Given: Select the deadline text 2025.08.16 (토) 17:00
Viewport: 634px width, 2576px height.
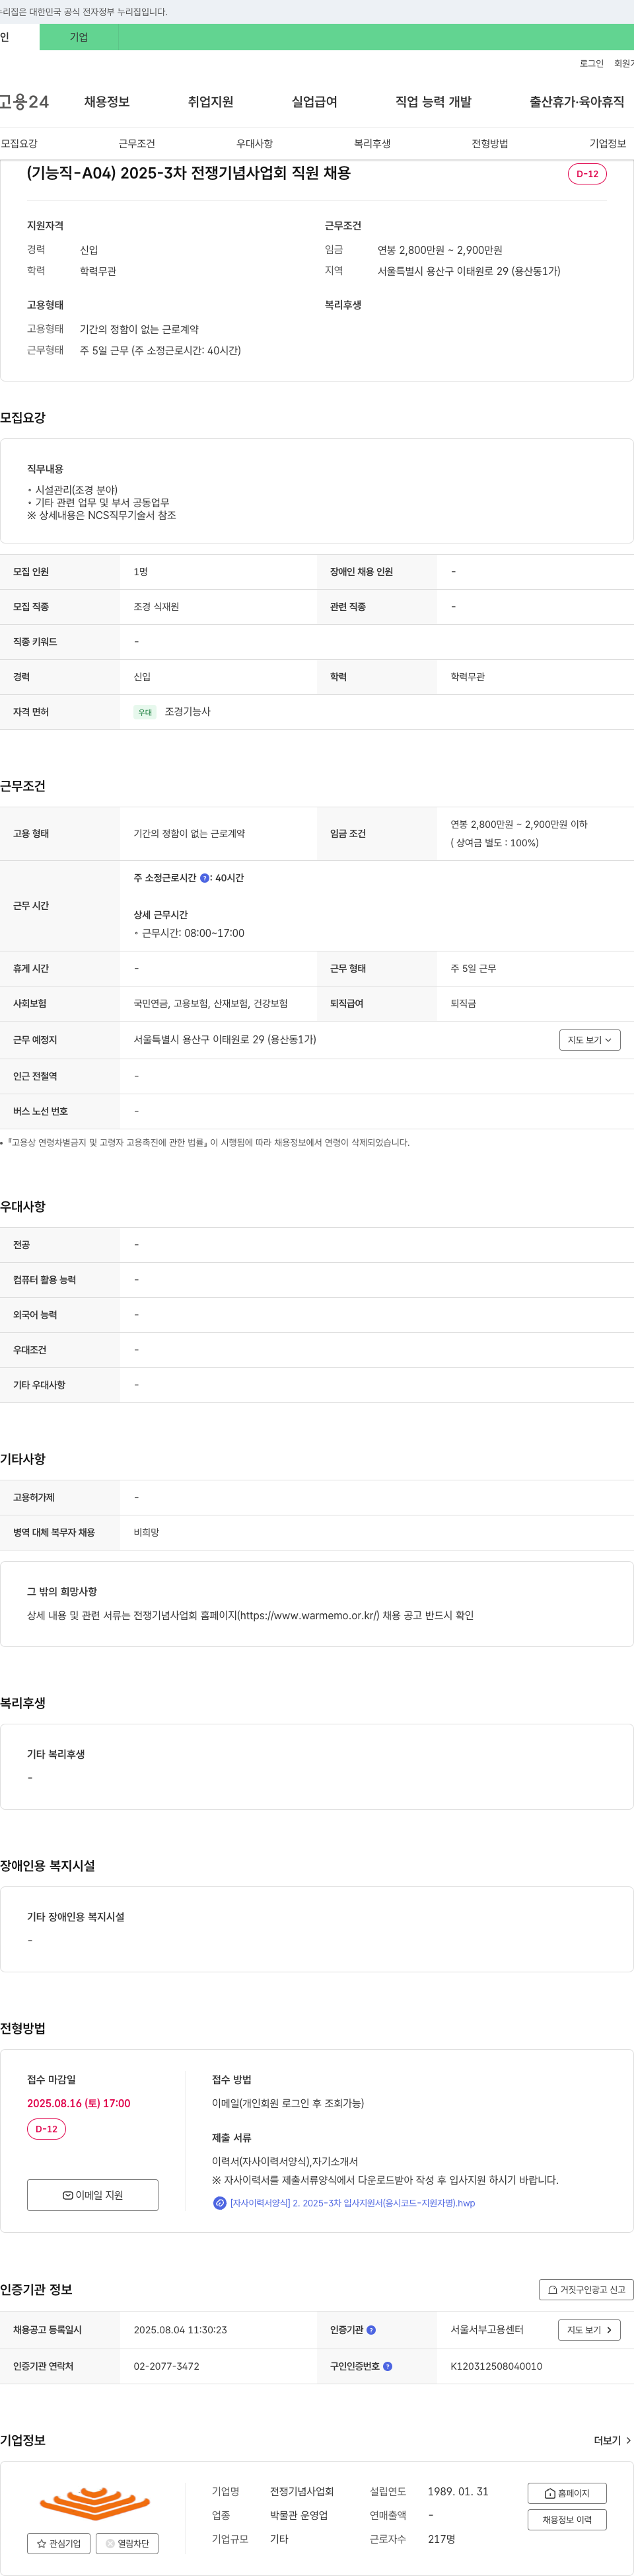Looking at the screenshot, I should 79,2103.
